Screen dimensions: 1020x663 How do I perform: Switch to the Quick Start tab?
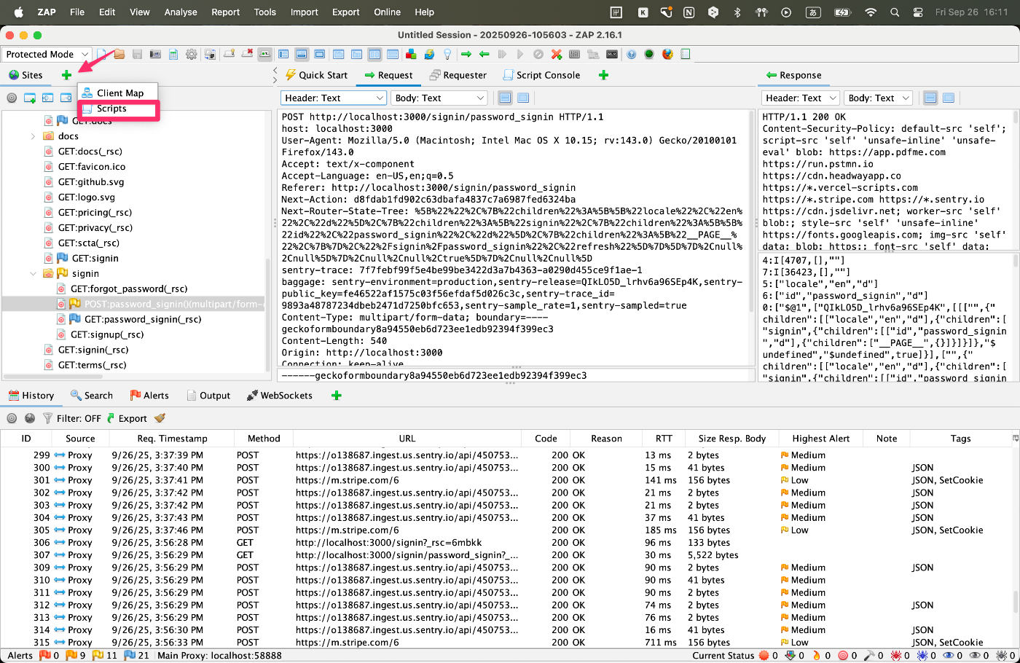[316, 75]
